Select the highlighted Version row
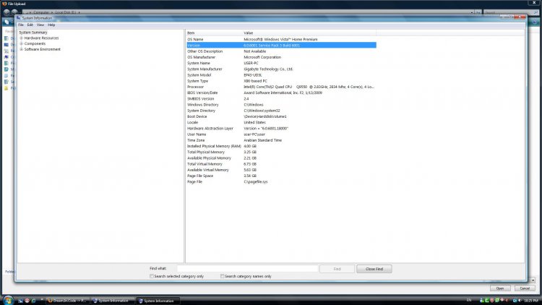This screenshot has height=305, width=542. click(x=281, y=46)
